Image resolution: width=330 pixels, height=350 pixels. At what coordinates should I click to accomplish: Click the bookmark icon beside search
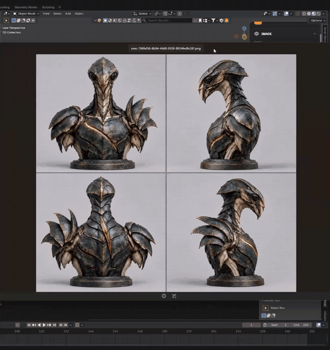(x=200, y=20)
